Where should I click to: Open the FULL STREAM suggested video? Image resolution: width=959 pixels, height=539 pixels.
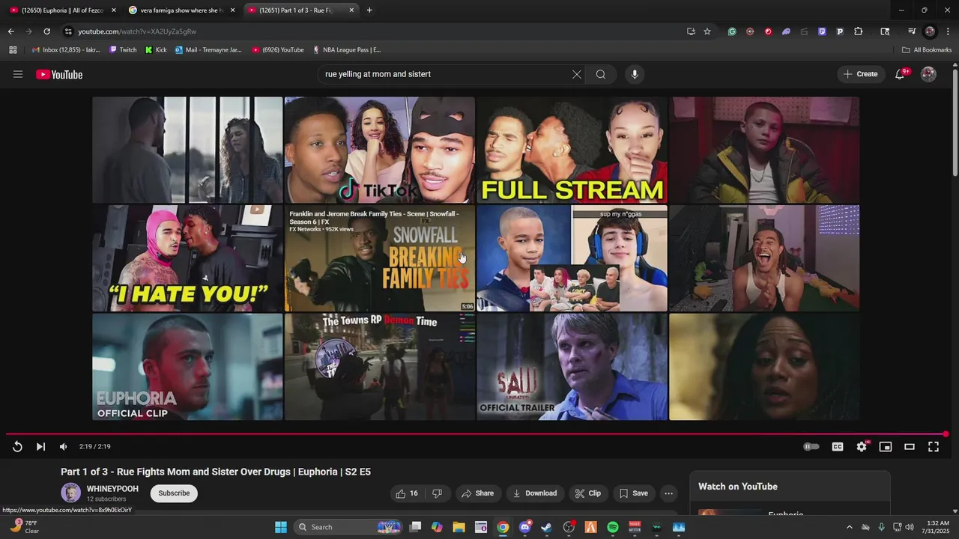pos(572,150)
